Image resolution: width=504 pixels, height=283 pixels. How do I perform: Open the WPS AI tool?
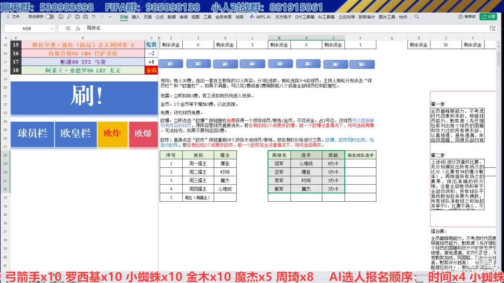click(260, 17)
